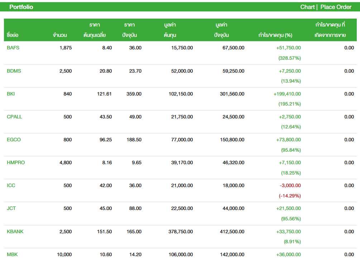Click the CPALL percentage (12.64%)
This screenshot has height=259, width=360.
click(x=291, y=127)
